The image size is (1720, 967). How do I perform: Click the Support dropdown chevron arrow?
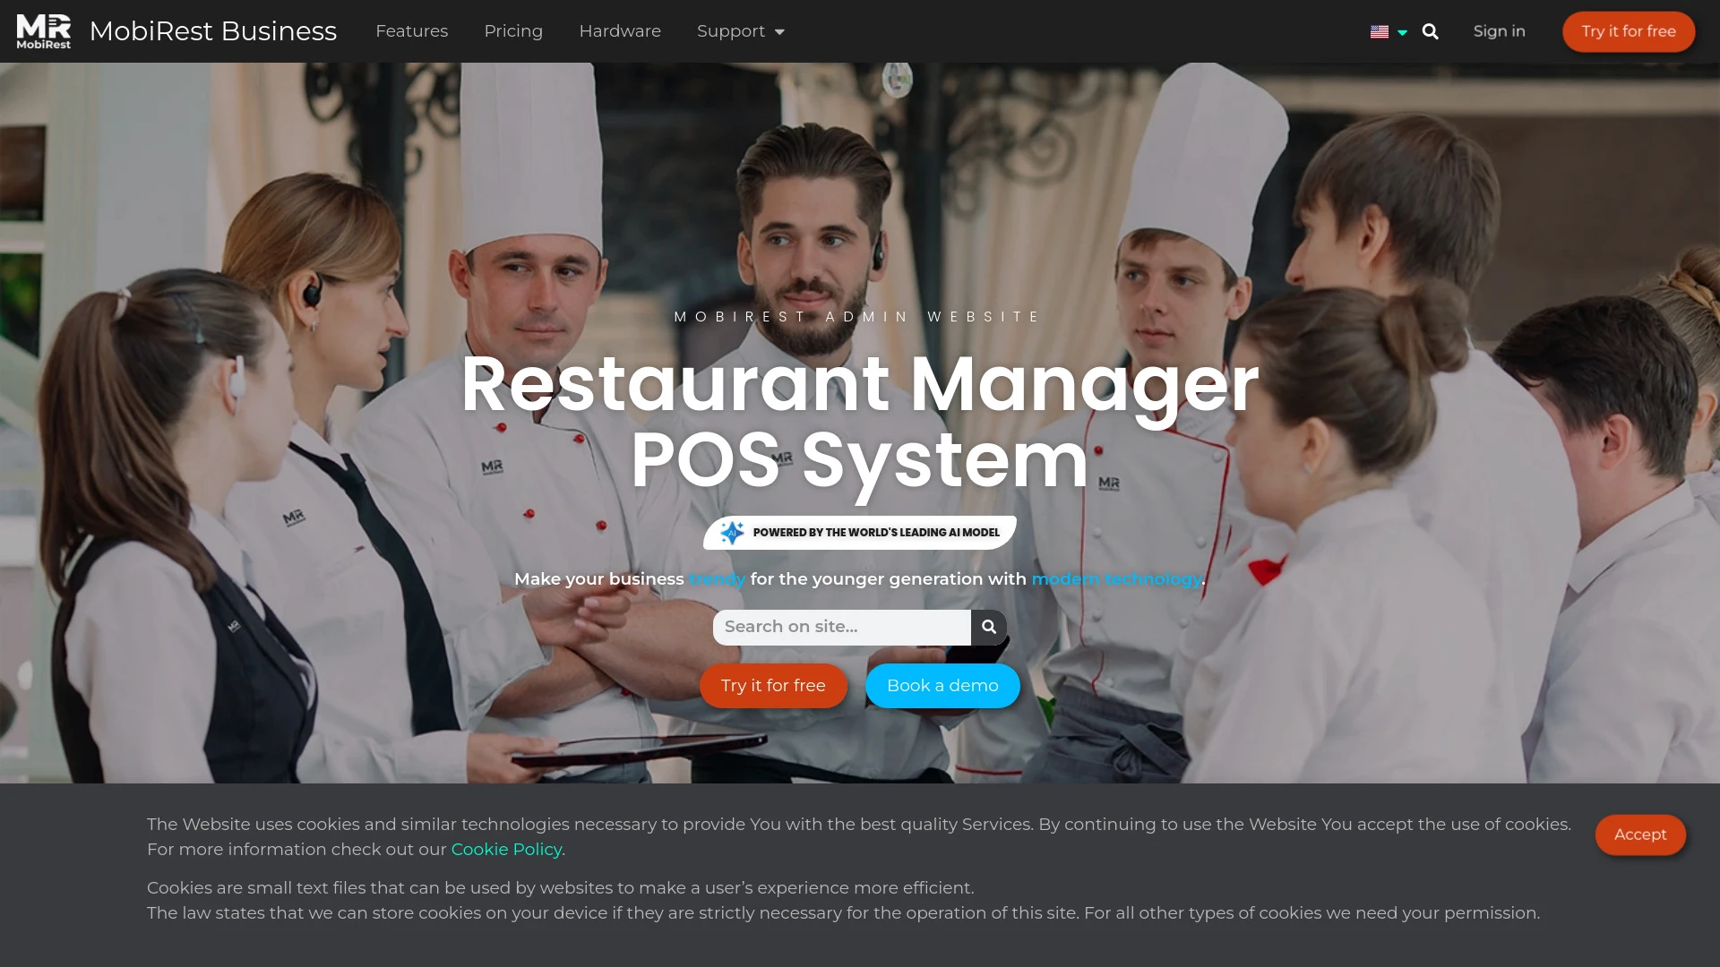[x=779, y=32]
